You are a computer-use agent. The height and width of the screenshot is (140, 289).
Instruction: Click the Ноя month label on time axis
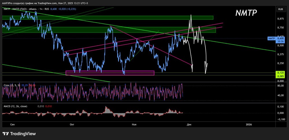(134, 125)
